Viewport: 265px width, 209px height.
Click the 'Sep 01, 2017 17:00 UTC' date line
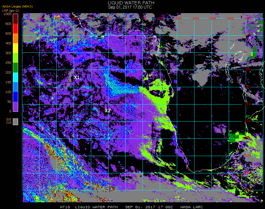tap(130, 7)
